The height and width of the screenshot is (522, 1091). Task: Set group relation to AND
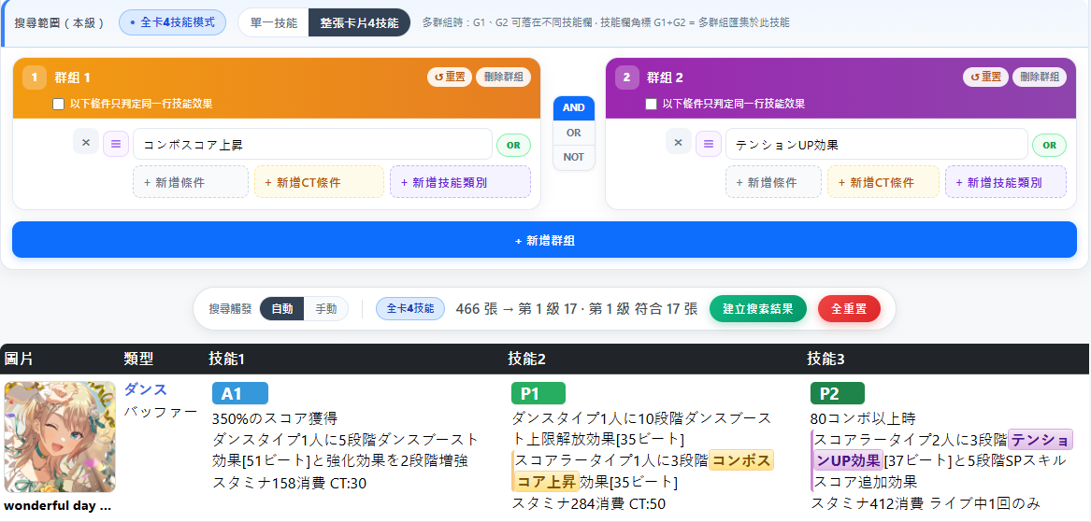[574, 107]
